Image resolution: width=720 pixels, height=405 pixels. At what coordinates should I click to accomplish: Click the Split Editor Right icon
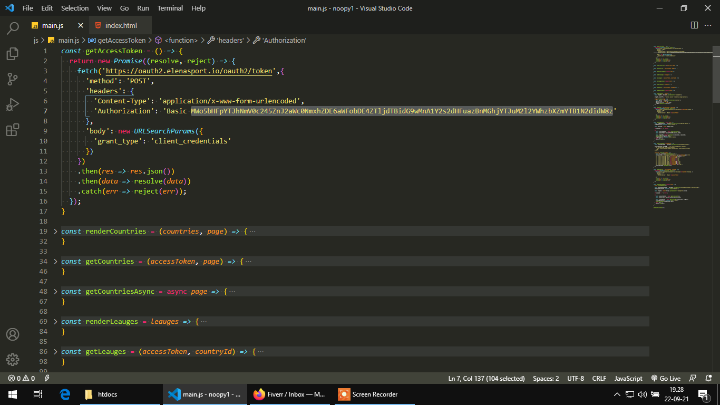[694, 25]
